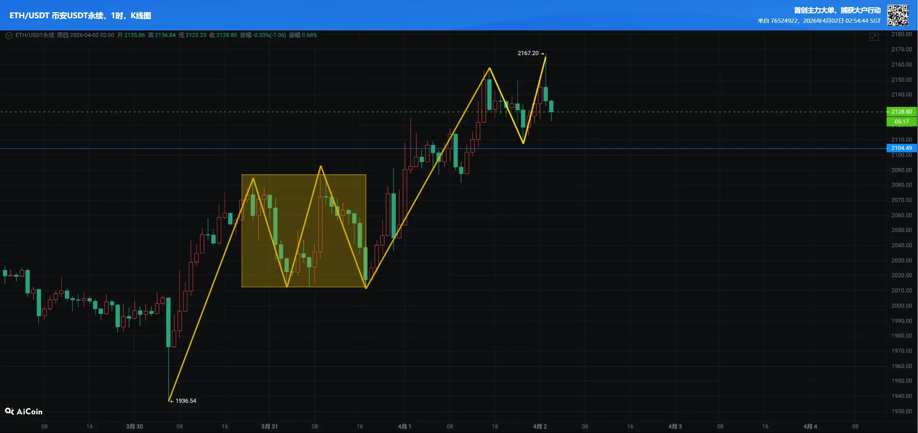
Task: Click the AiCoin logo watermark
Action: coord(24,411)
